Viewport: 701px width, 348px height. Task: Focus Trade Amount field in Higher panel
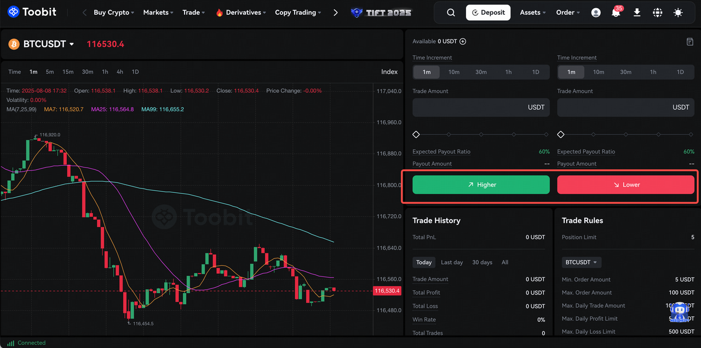point(481,108)
